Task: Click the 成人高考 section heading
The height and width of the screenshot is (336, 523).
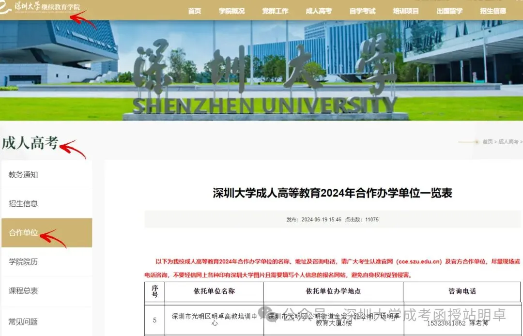Action: coord(30,143)
